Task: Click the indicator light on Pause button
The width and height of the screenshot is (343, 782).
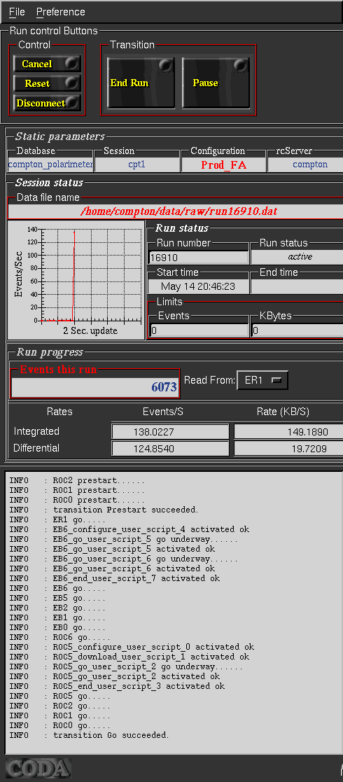Action: coord(241,65)
